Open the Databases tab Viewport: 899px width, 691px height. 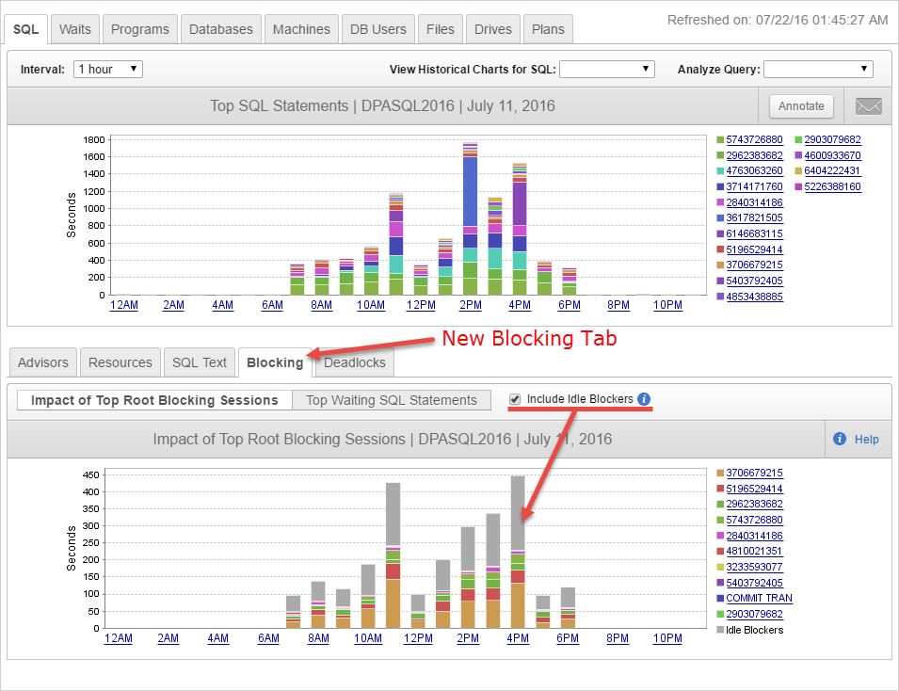(x=220, y=29)
